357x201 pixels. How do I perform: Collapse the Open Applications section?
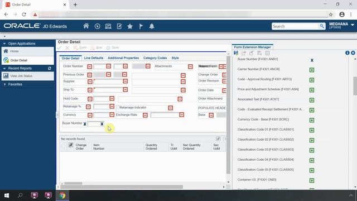(x=4, y=44)
